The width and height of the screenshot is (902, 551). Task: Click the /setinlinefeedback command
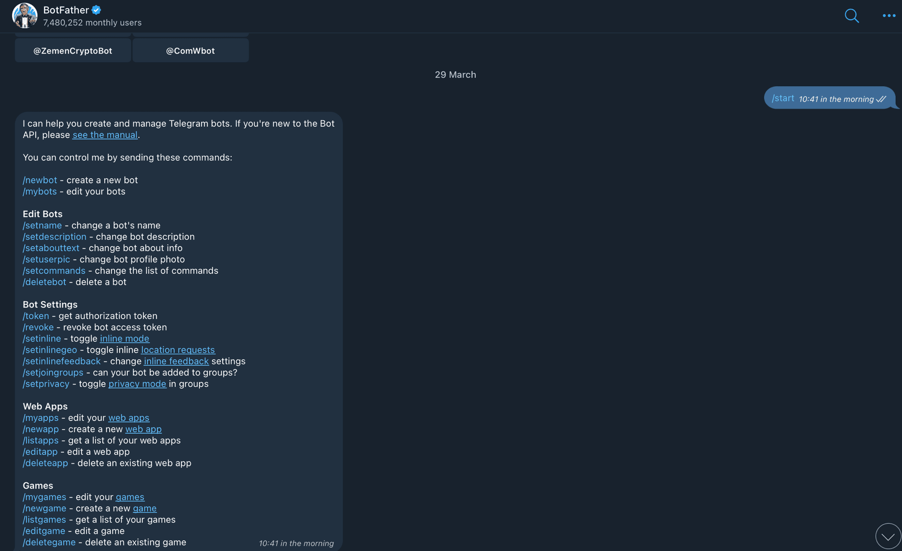62,361
